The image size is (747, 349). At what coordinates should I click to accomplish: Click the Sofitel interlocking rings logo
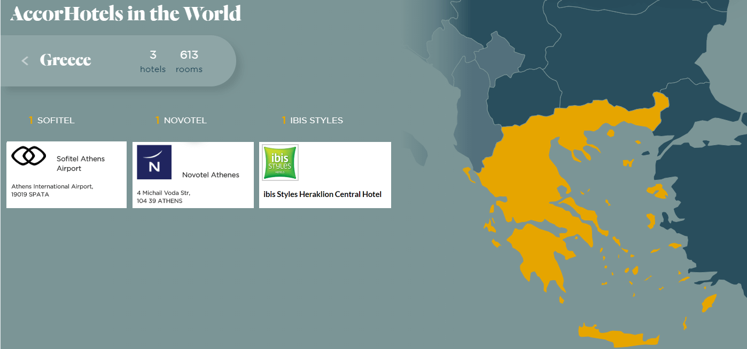point(29,156)
